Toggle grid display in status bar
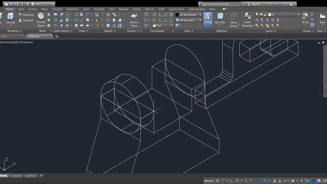 coord(218,180)
